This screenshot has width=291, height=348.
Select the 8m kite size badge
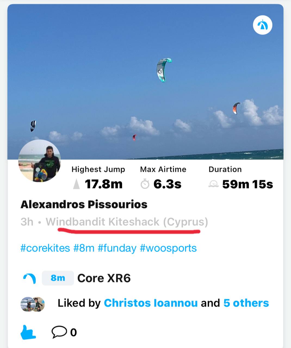tap(58, 278)
